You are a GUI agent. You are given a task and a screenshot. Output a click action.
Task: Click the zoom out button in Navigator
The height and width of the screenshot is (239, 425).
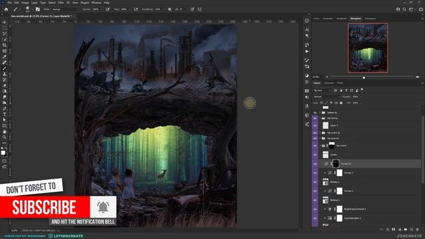pyautogui.click(x=327, y=77)
